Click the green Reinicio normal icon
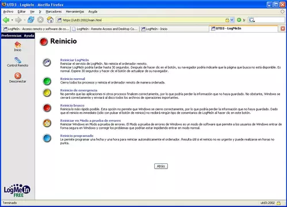This screenshot has height=207, width=287. (x=47, y=81)
